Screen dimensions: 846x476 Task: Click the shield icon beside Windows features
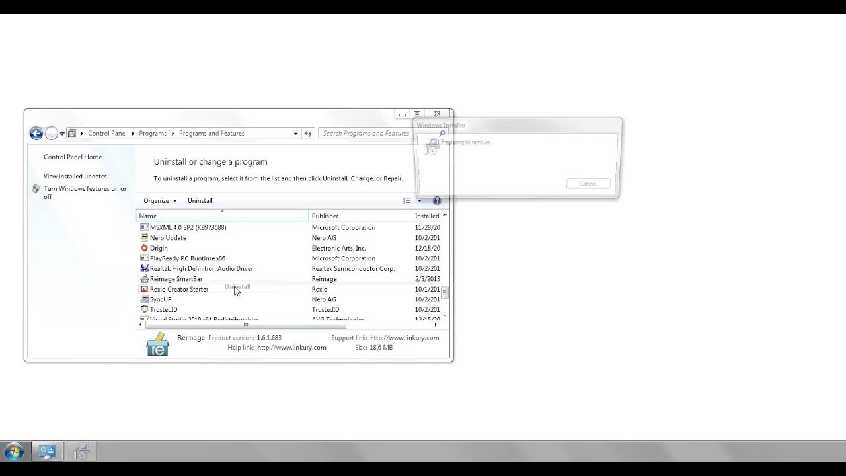[36, 189]
